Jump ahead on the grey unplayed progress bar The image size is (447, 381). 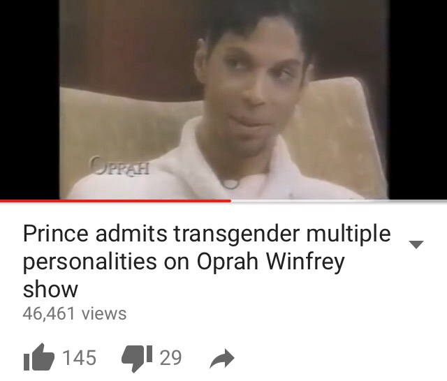coord(339,201)
